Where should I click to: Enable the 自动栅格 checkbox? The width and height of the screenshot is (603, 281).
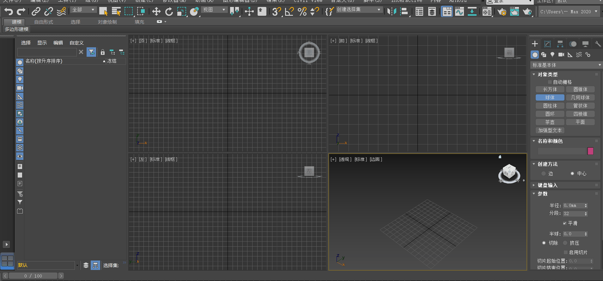(x=550, y=82)
